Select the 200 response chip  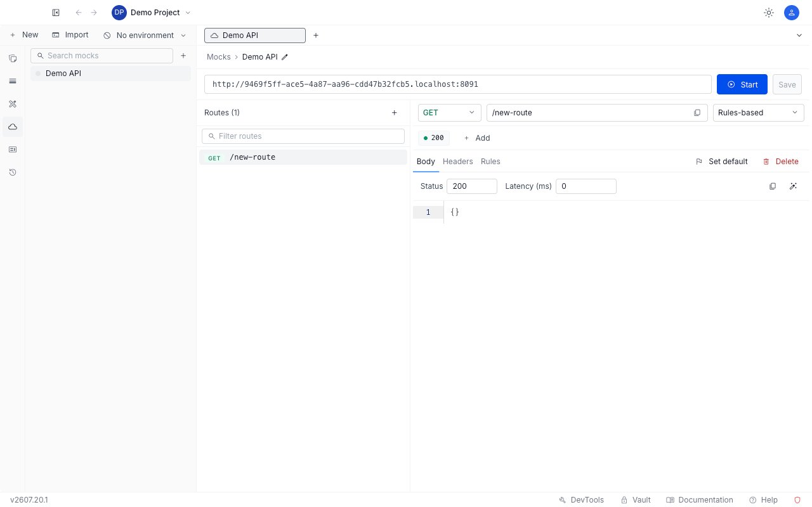point(434,138)
